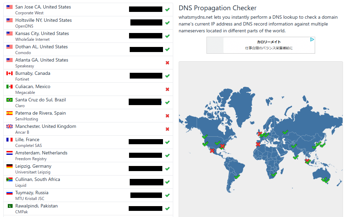Click the Mexico flag beside Culiacan
344x217 pixels.
point(10,86)
